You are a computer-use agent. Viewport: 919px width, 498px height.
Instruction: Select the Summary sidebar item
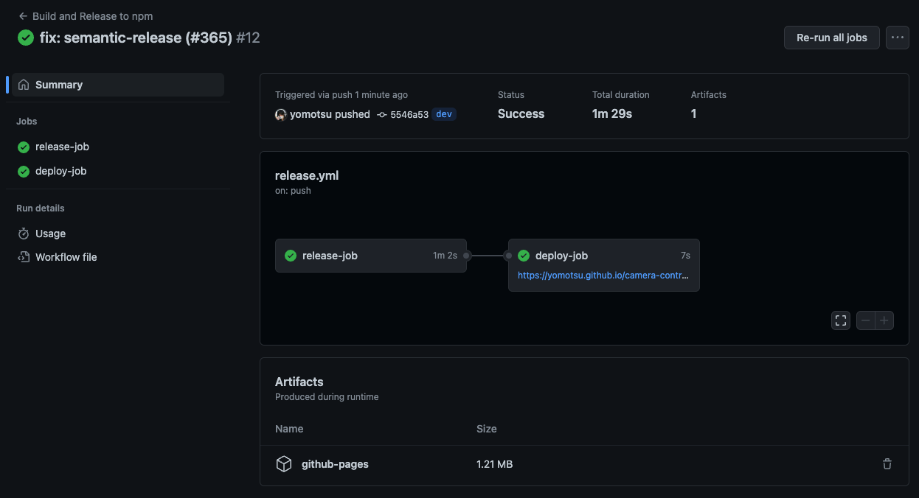tap(118, 85)
